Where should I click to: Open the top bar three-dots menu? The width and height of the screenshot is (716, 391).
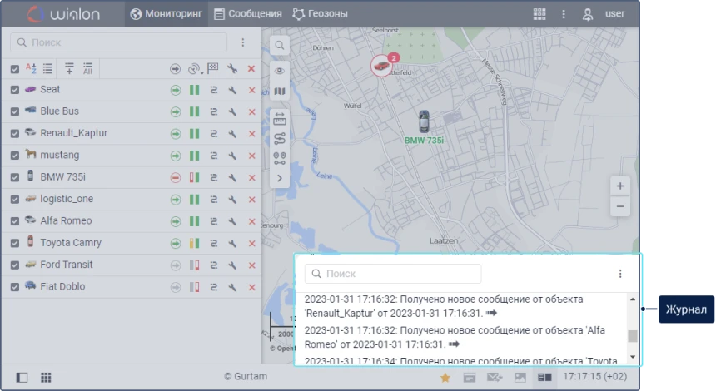tap(564, 14)
